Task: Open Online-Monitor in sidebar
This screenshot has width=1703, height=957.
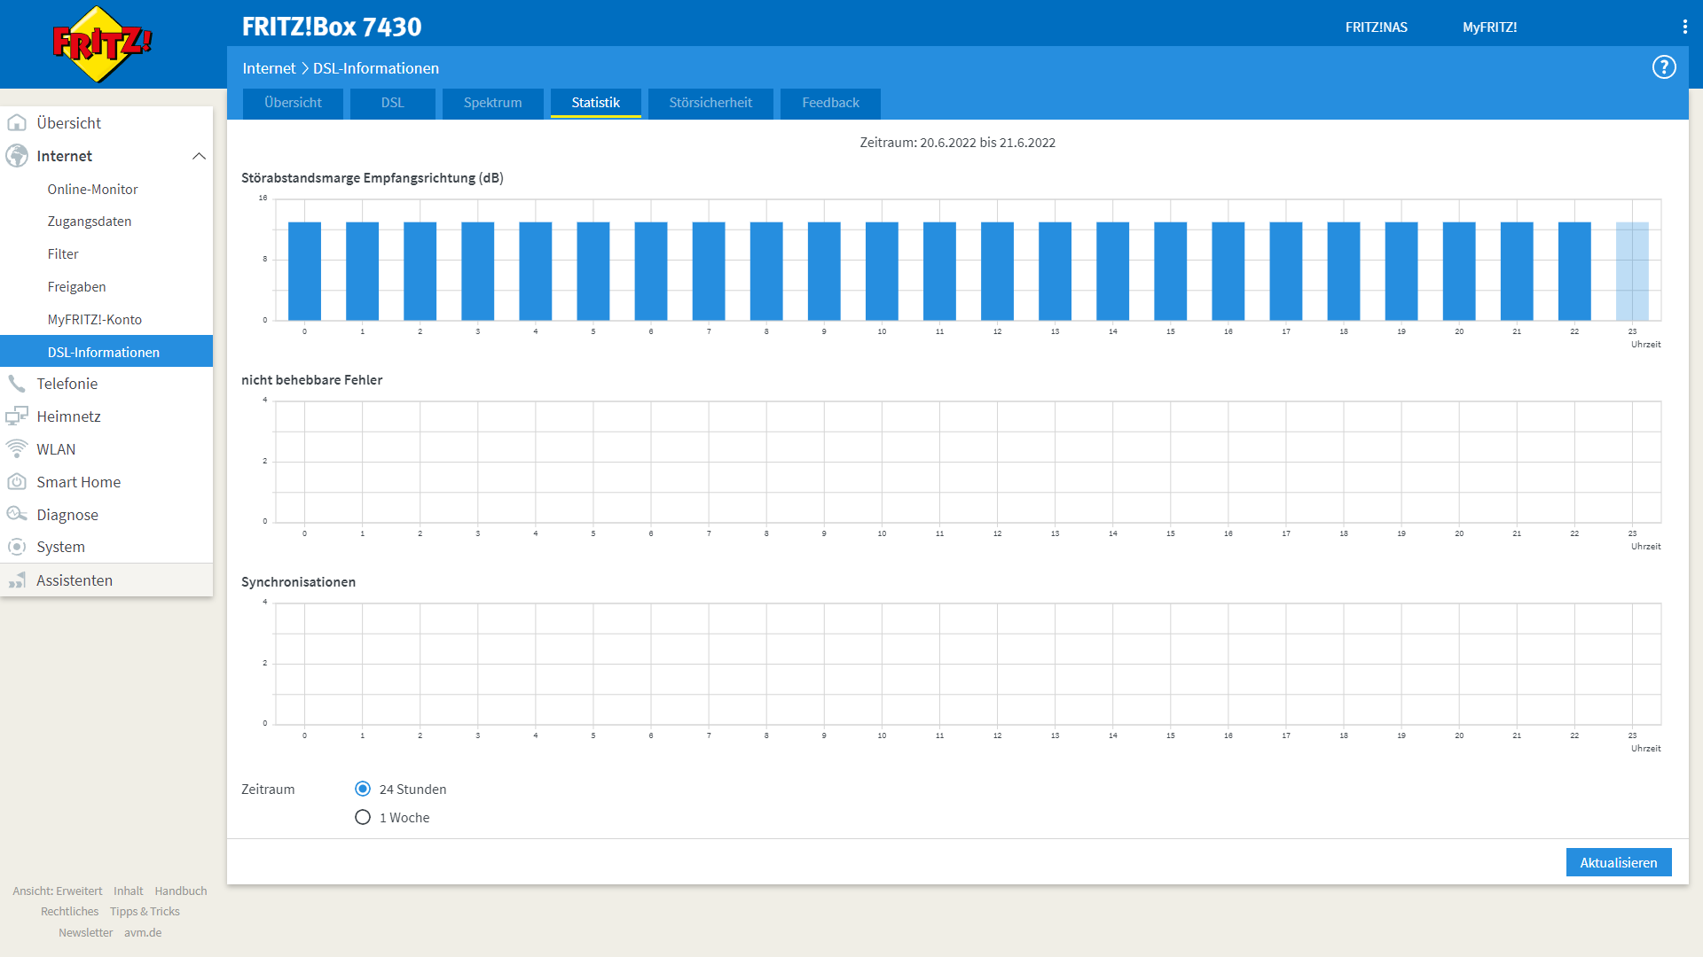Action: [x=92, y=190]
